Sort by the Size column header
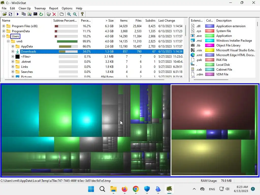Viewport: 260px width, 195px height. point(103,21)
